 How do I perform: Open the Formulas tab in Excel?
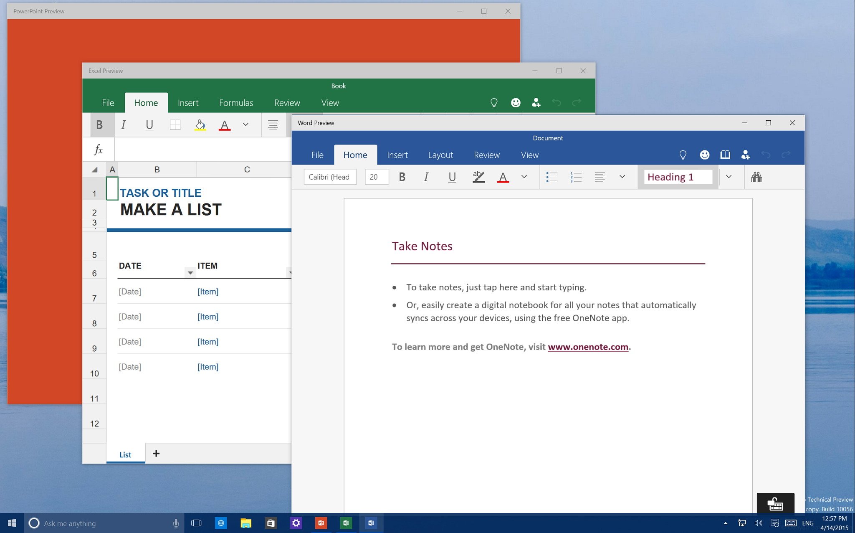click(236, 103)
